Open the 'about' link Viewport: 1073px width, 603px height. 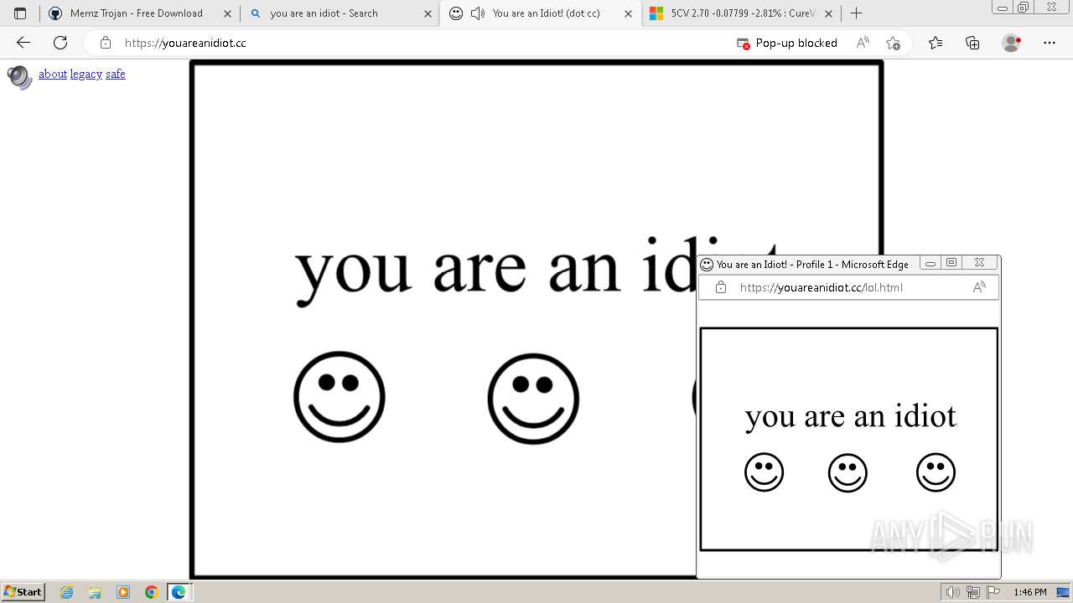tap(53, 74)
